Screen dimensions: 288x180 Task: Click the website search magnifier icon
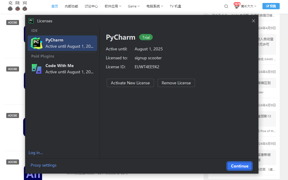click(x=226, y=6)
